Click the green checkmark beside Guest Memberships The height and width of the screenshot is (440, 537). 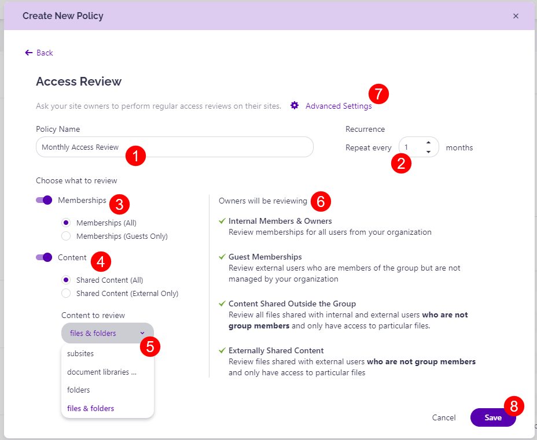click(x=222, y=257)
